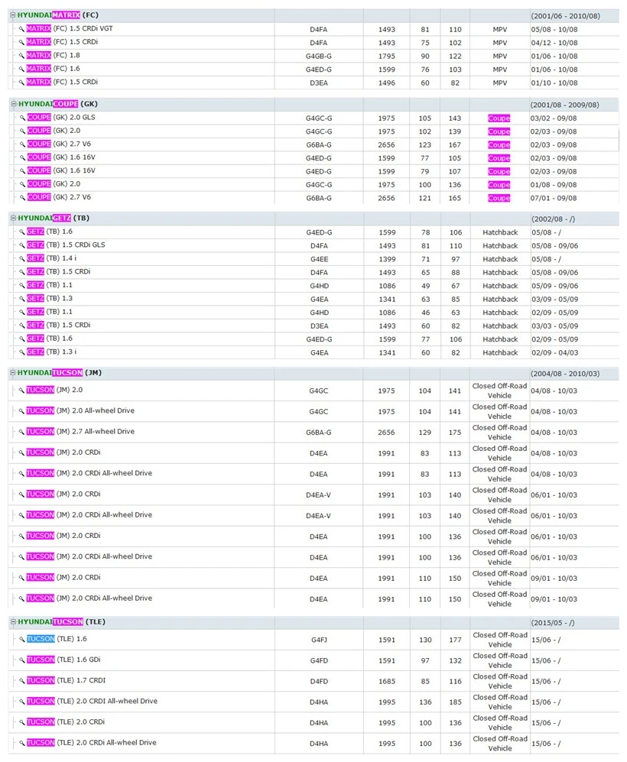627x762 pixels.
Task: Click engine code G4GB-G cell
Action: [x=318, y=56]
